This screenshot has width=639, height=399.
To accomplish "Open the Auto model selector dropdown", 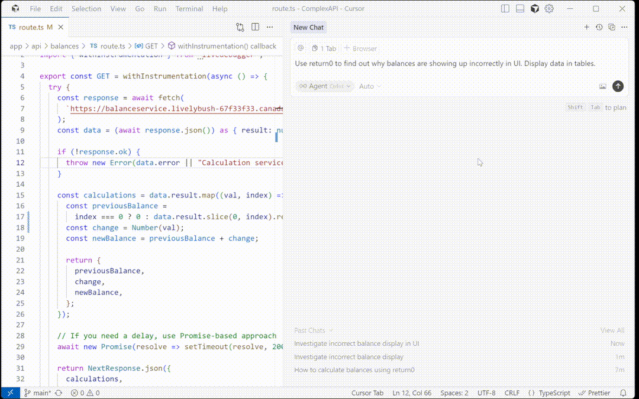I will point(369,86).
